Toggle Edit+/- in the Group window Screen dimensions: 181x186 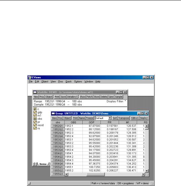click(135, 118)
